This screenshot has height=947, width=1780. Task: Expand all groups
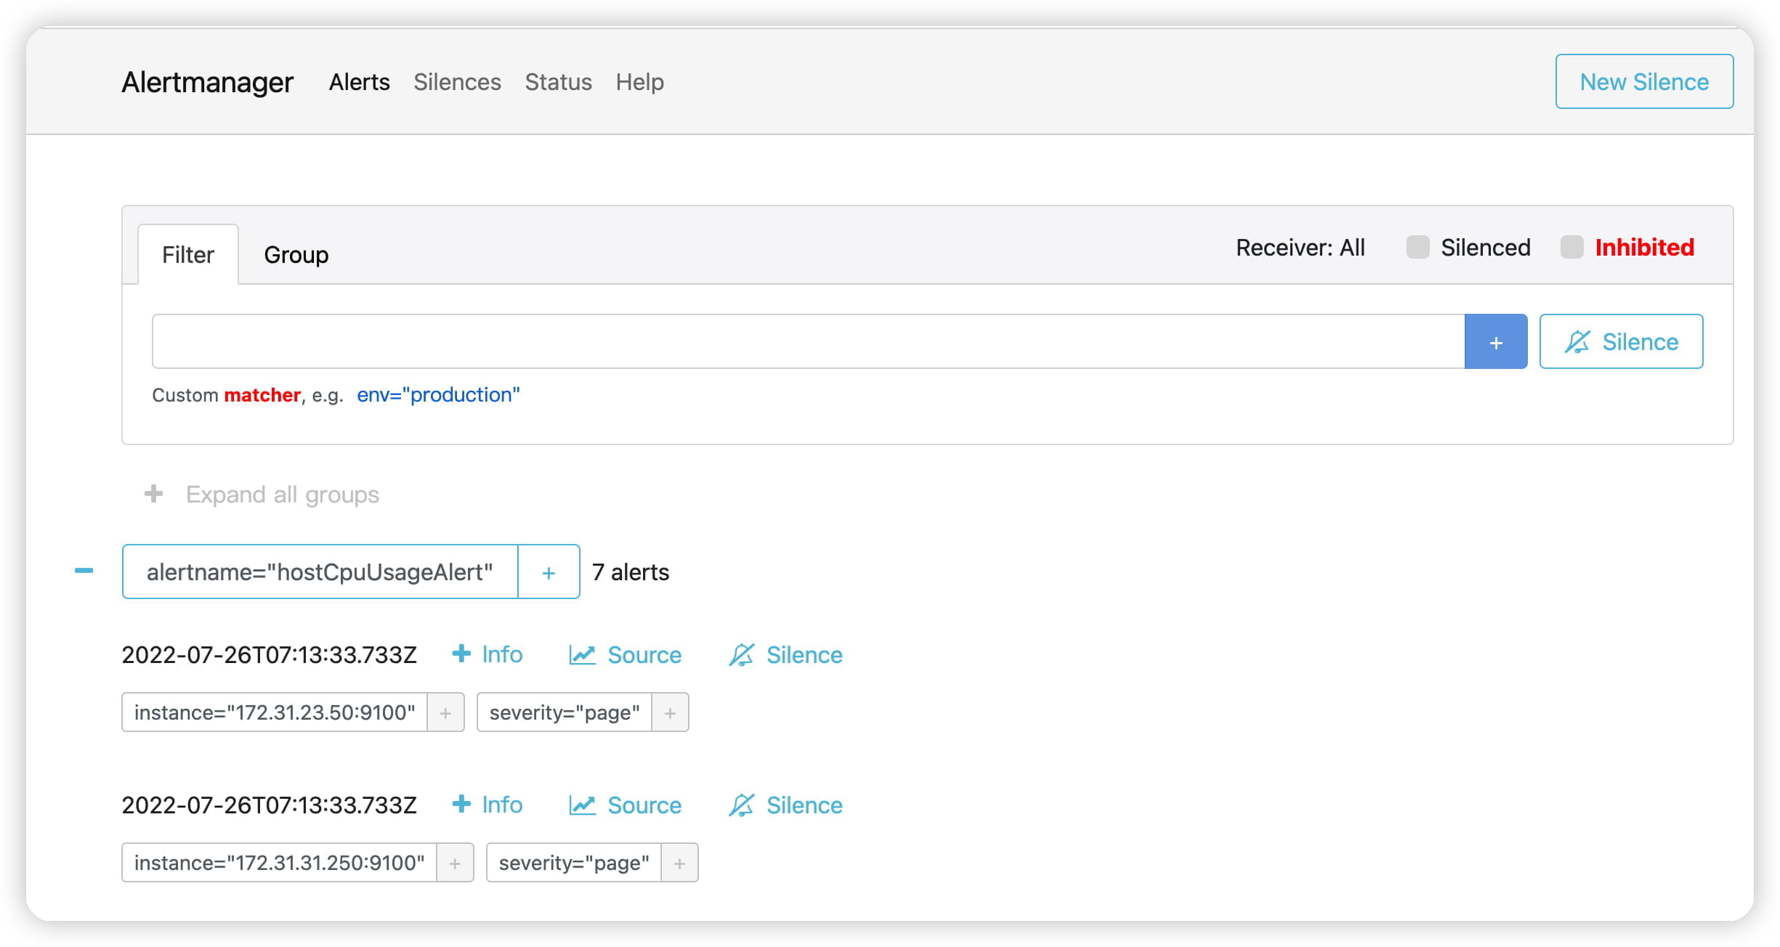point(262,495)
